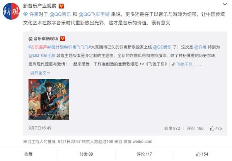View 评论 166 on quoted post
Viewport: 232px width, 161px height.
click(x=195, y=128)
